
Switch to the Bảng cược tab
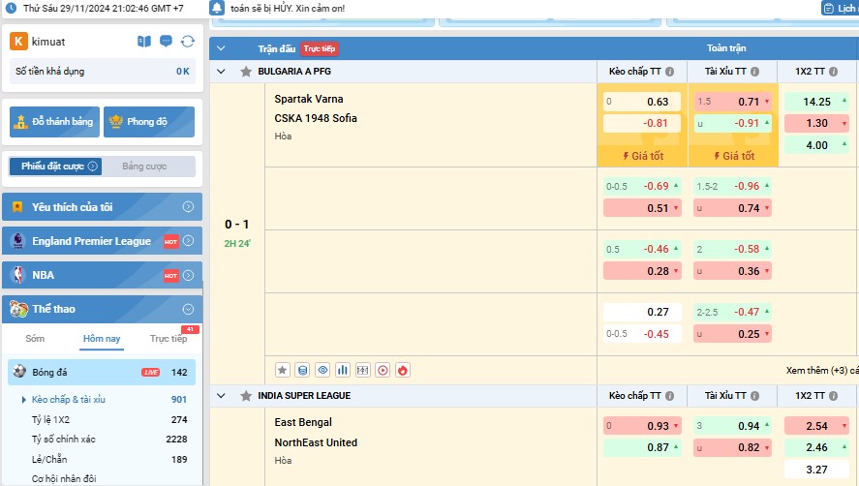[x=144, y=167]
